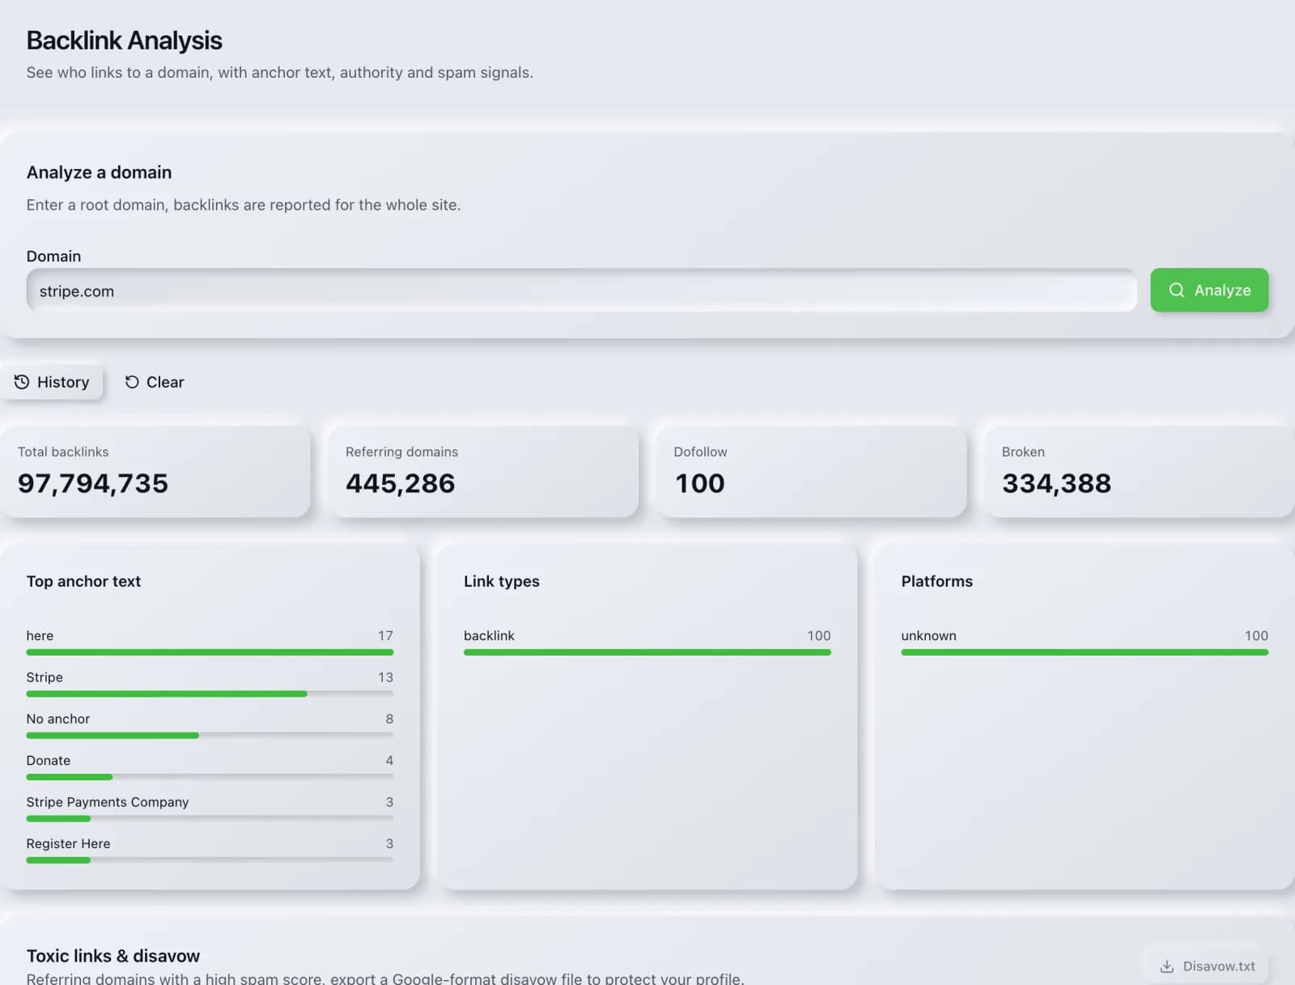Click the 'here' anchor text progress bar
The width and height of the screenshot is (1295, 985).
(210, 652)
